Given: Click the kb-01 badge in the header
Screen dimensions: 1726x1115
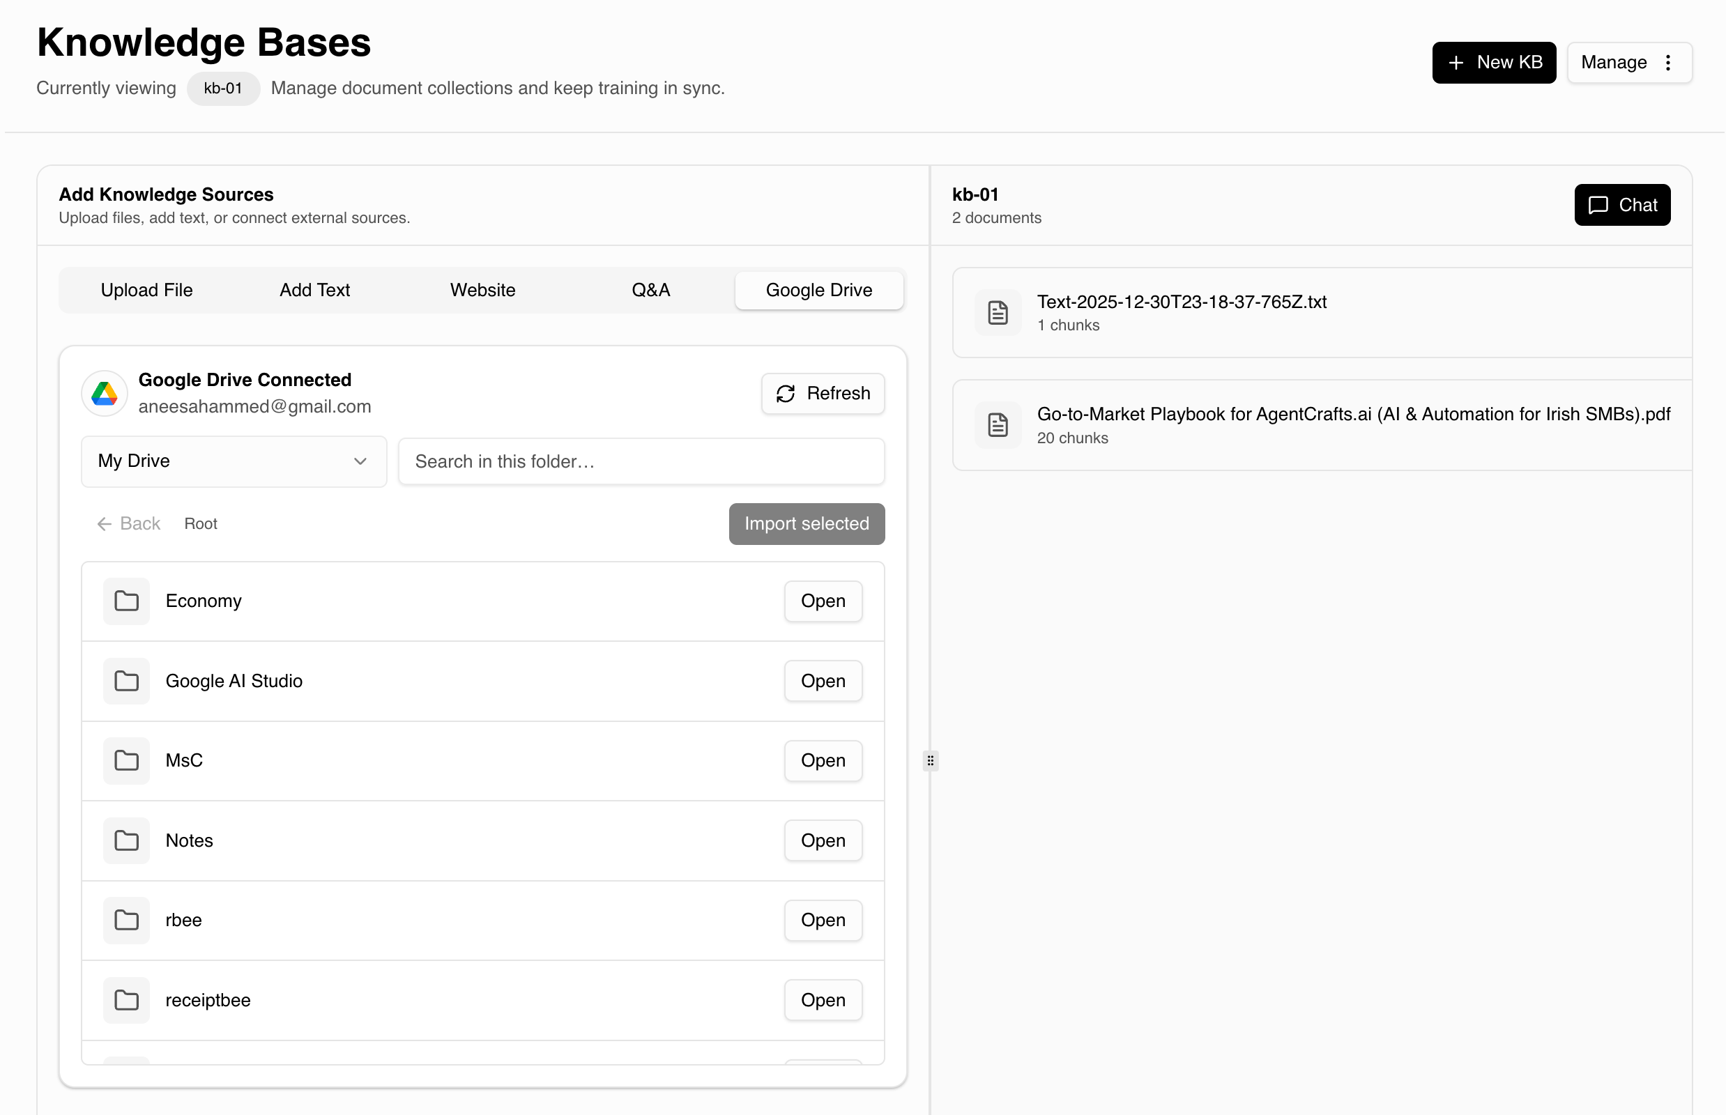Looking at the screenshot, I should (x=222, y=89).
